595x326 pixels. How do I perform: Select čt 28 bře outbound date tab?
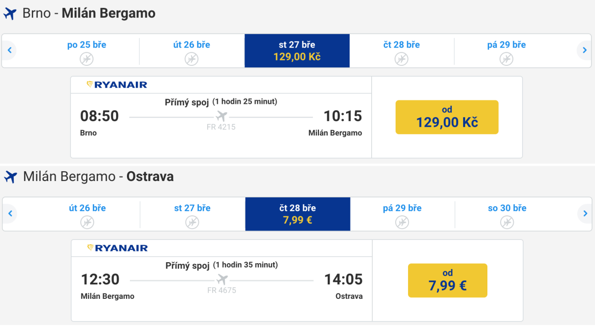[402, 50]
